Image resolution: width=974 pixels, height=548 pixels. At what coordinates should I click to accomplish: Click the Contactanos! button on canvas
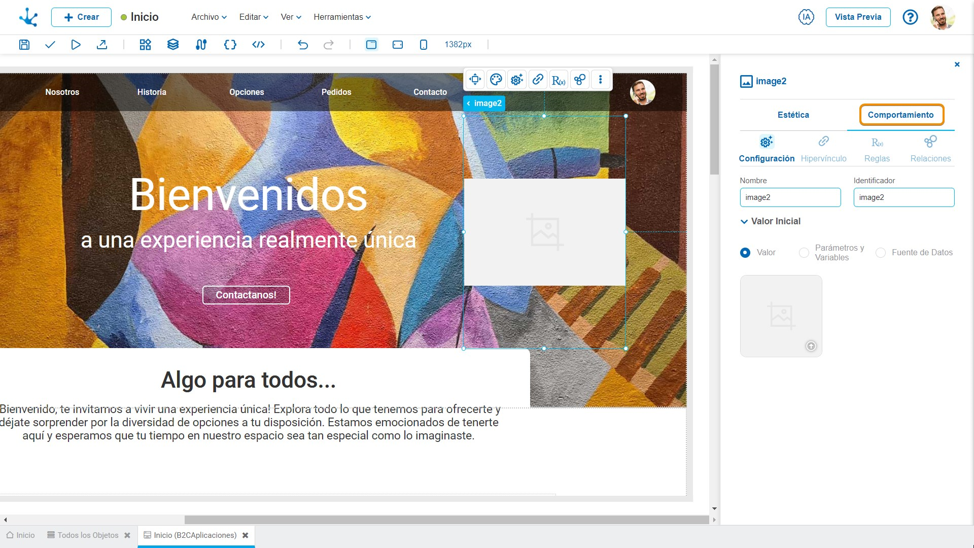pos(246,295)
